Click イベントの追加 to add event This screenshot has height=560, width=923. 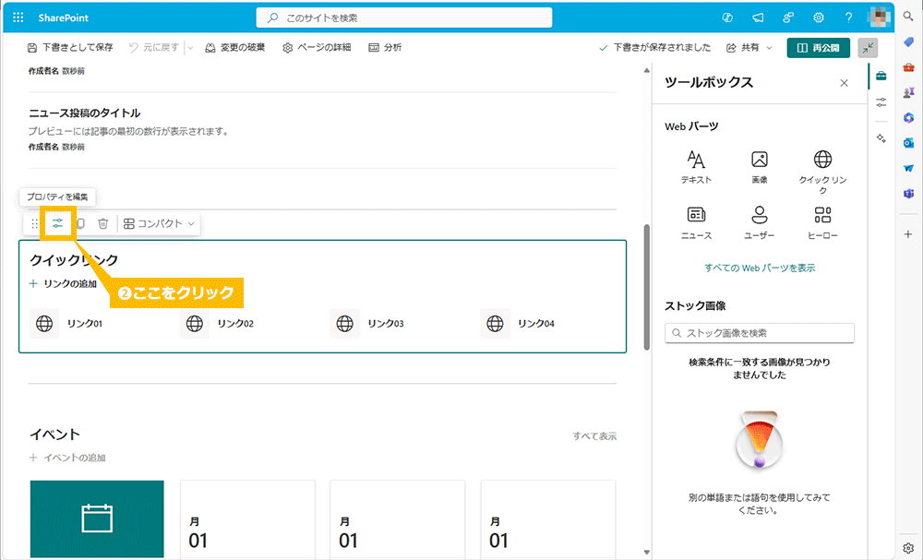coord(67,458)
